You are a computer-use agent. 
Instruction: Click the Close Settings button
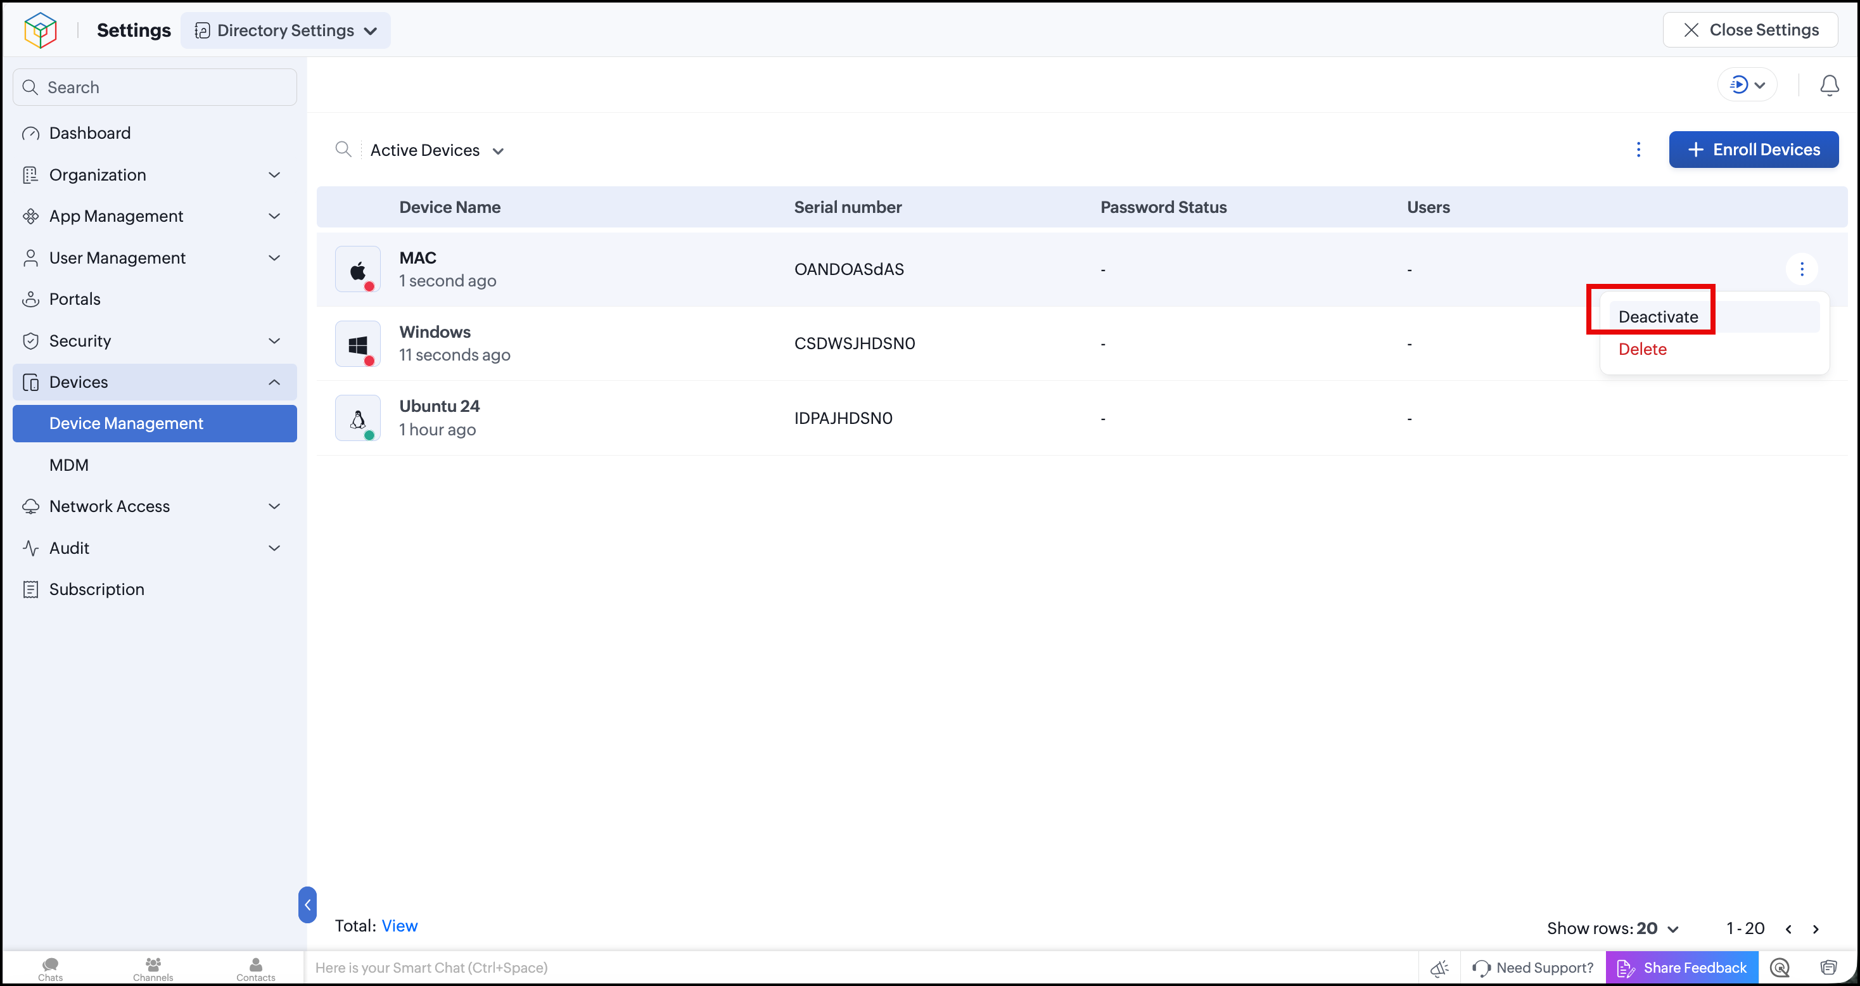(x=1750, y=30)
